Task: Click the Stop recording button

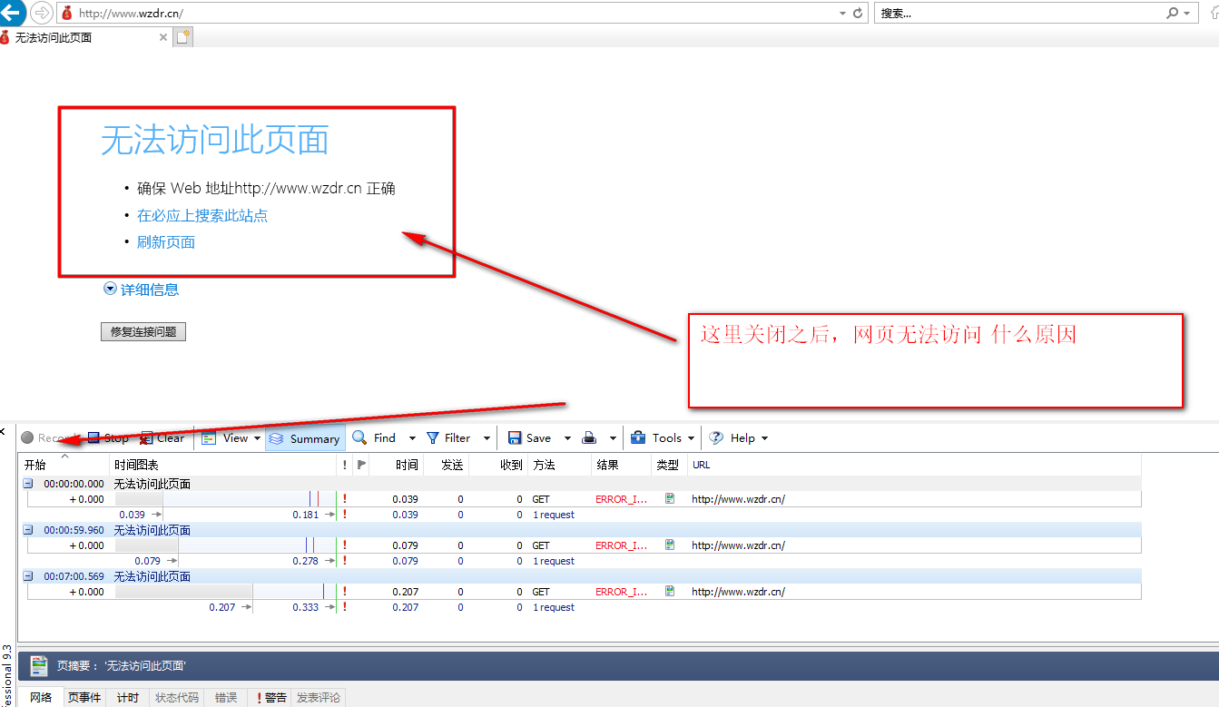Action: (107, 438)
